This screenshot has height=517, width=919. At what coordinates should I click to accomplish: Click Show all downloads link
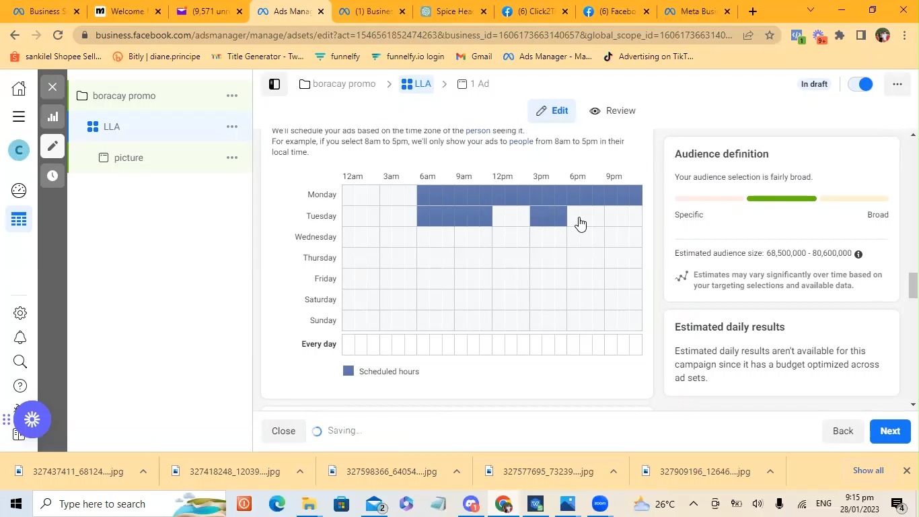pyautogui.click(x=869, y=471)
